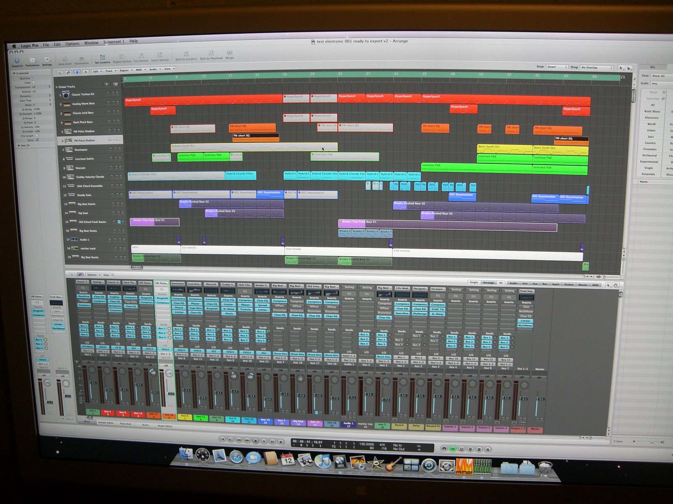Viewport: 673px width, 504px height.
Task: Open the Window menu
Action: tap(91, 43)
